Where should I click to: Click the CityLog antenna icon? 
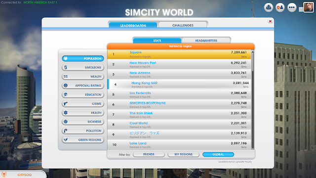point(4,175)
